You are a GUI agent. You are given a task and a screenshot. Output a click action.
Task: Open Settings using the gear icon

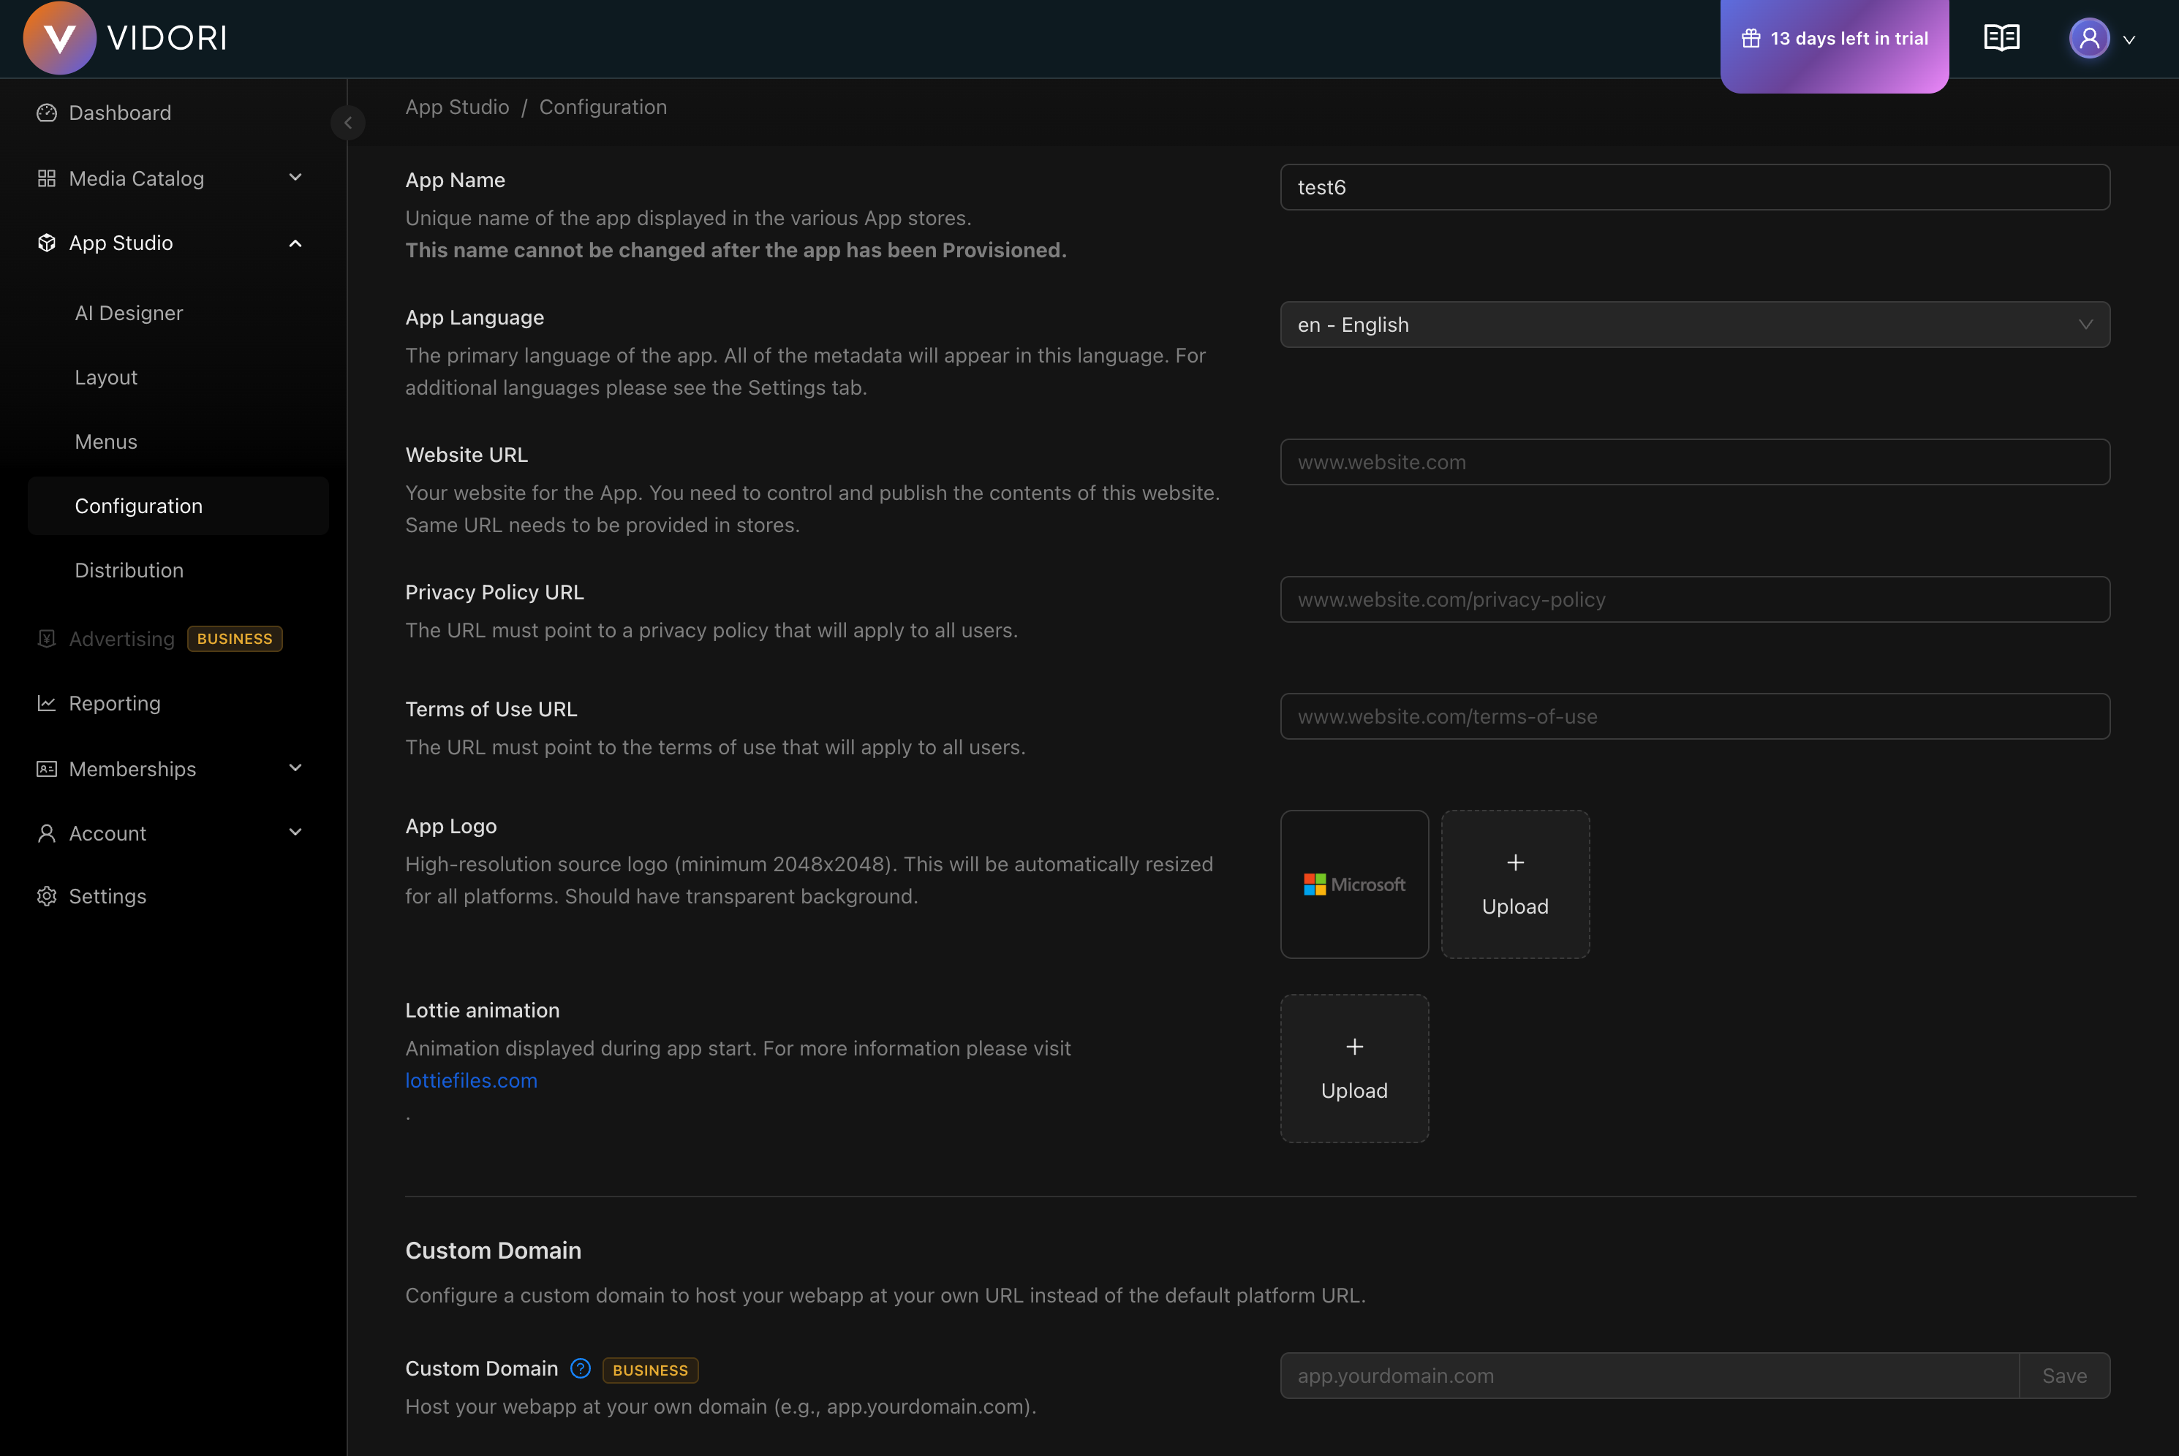click(x=48, y=895)
